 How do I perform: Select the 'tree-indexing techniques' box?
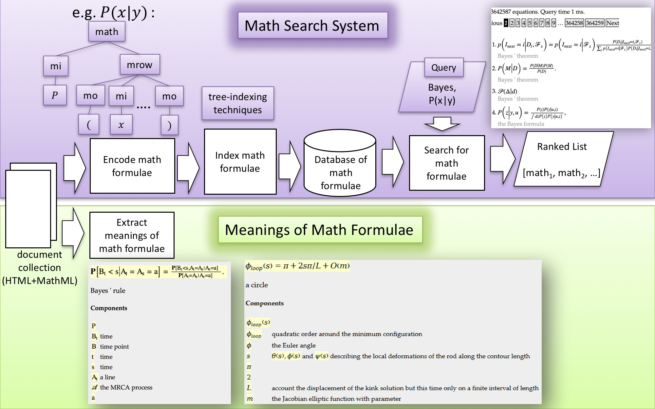pos(238,103)
